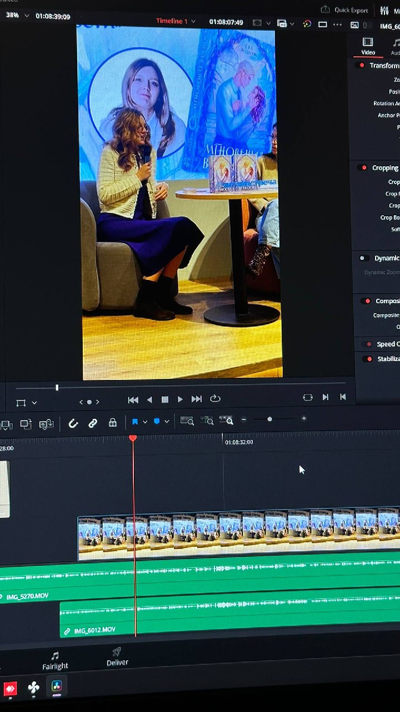Toggle the bypass color grades icon
400x712 pixels.
pyautogui.click(x=307, y=24)
